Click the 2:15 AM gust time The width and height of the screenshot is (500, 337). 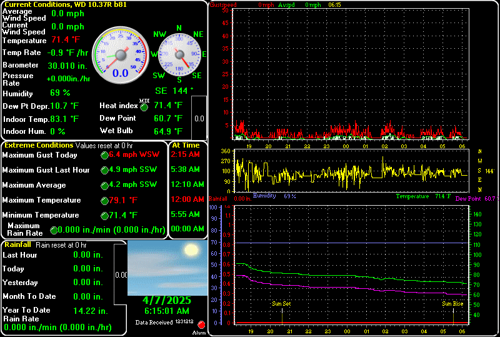(x=185, y=154)
